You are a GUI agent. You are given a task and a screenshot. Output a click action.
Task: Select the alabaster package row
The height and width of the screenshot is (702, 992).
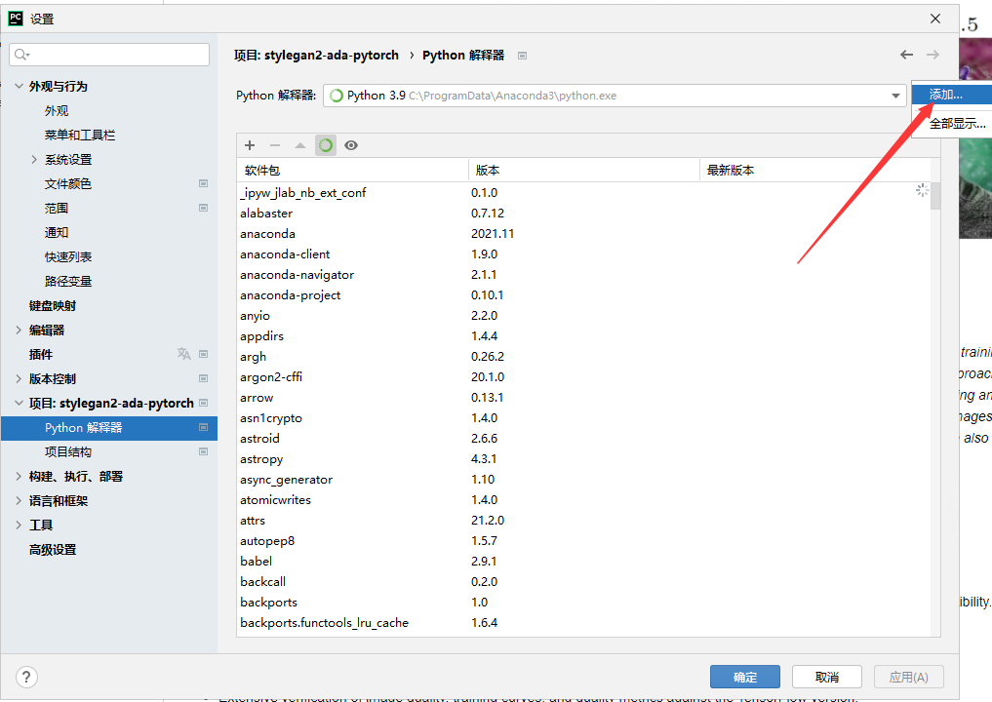pyautogui.click(x=583, y=214)
